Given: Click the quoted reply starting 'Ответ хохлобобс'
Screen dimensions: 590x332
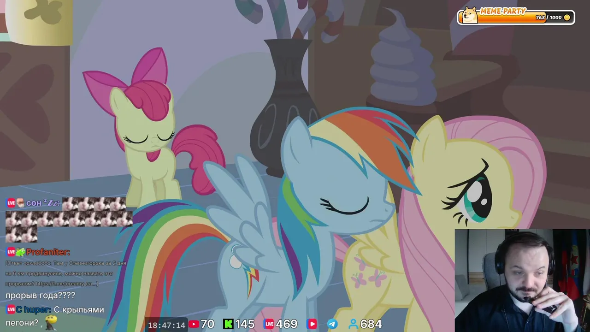Looking at the screenshot, I should (x=66, y=273).
